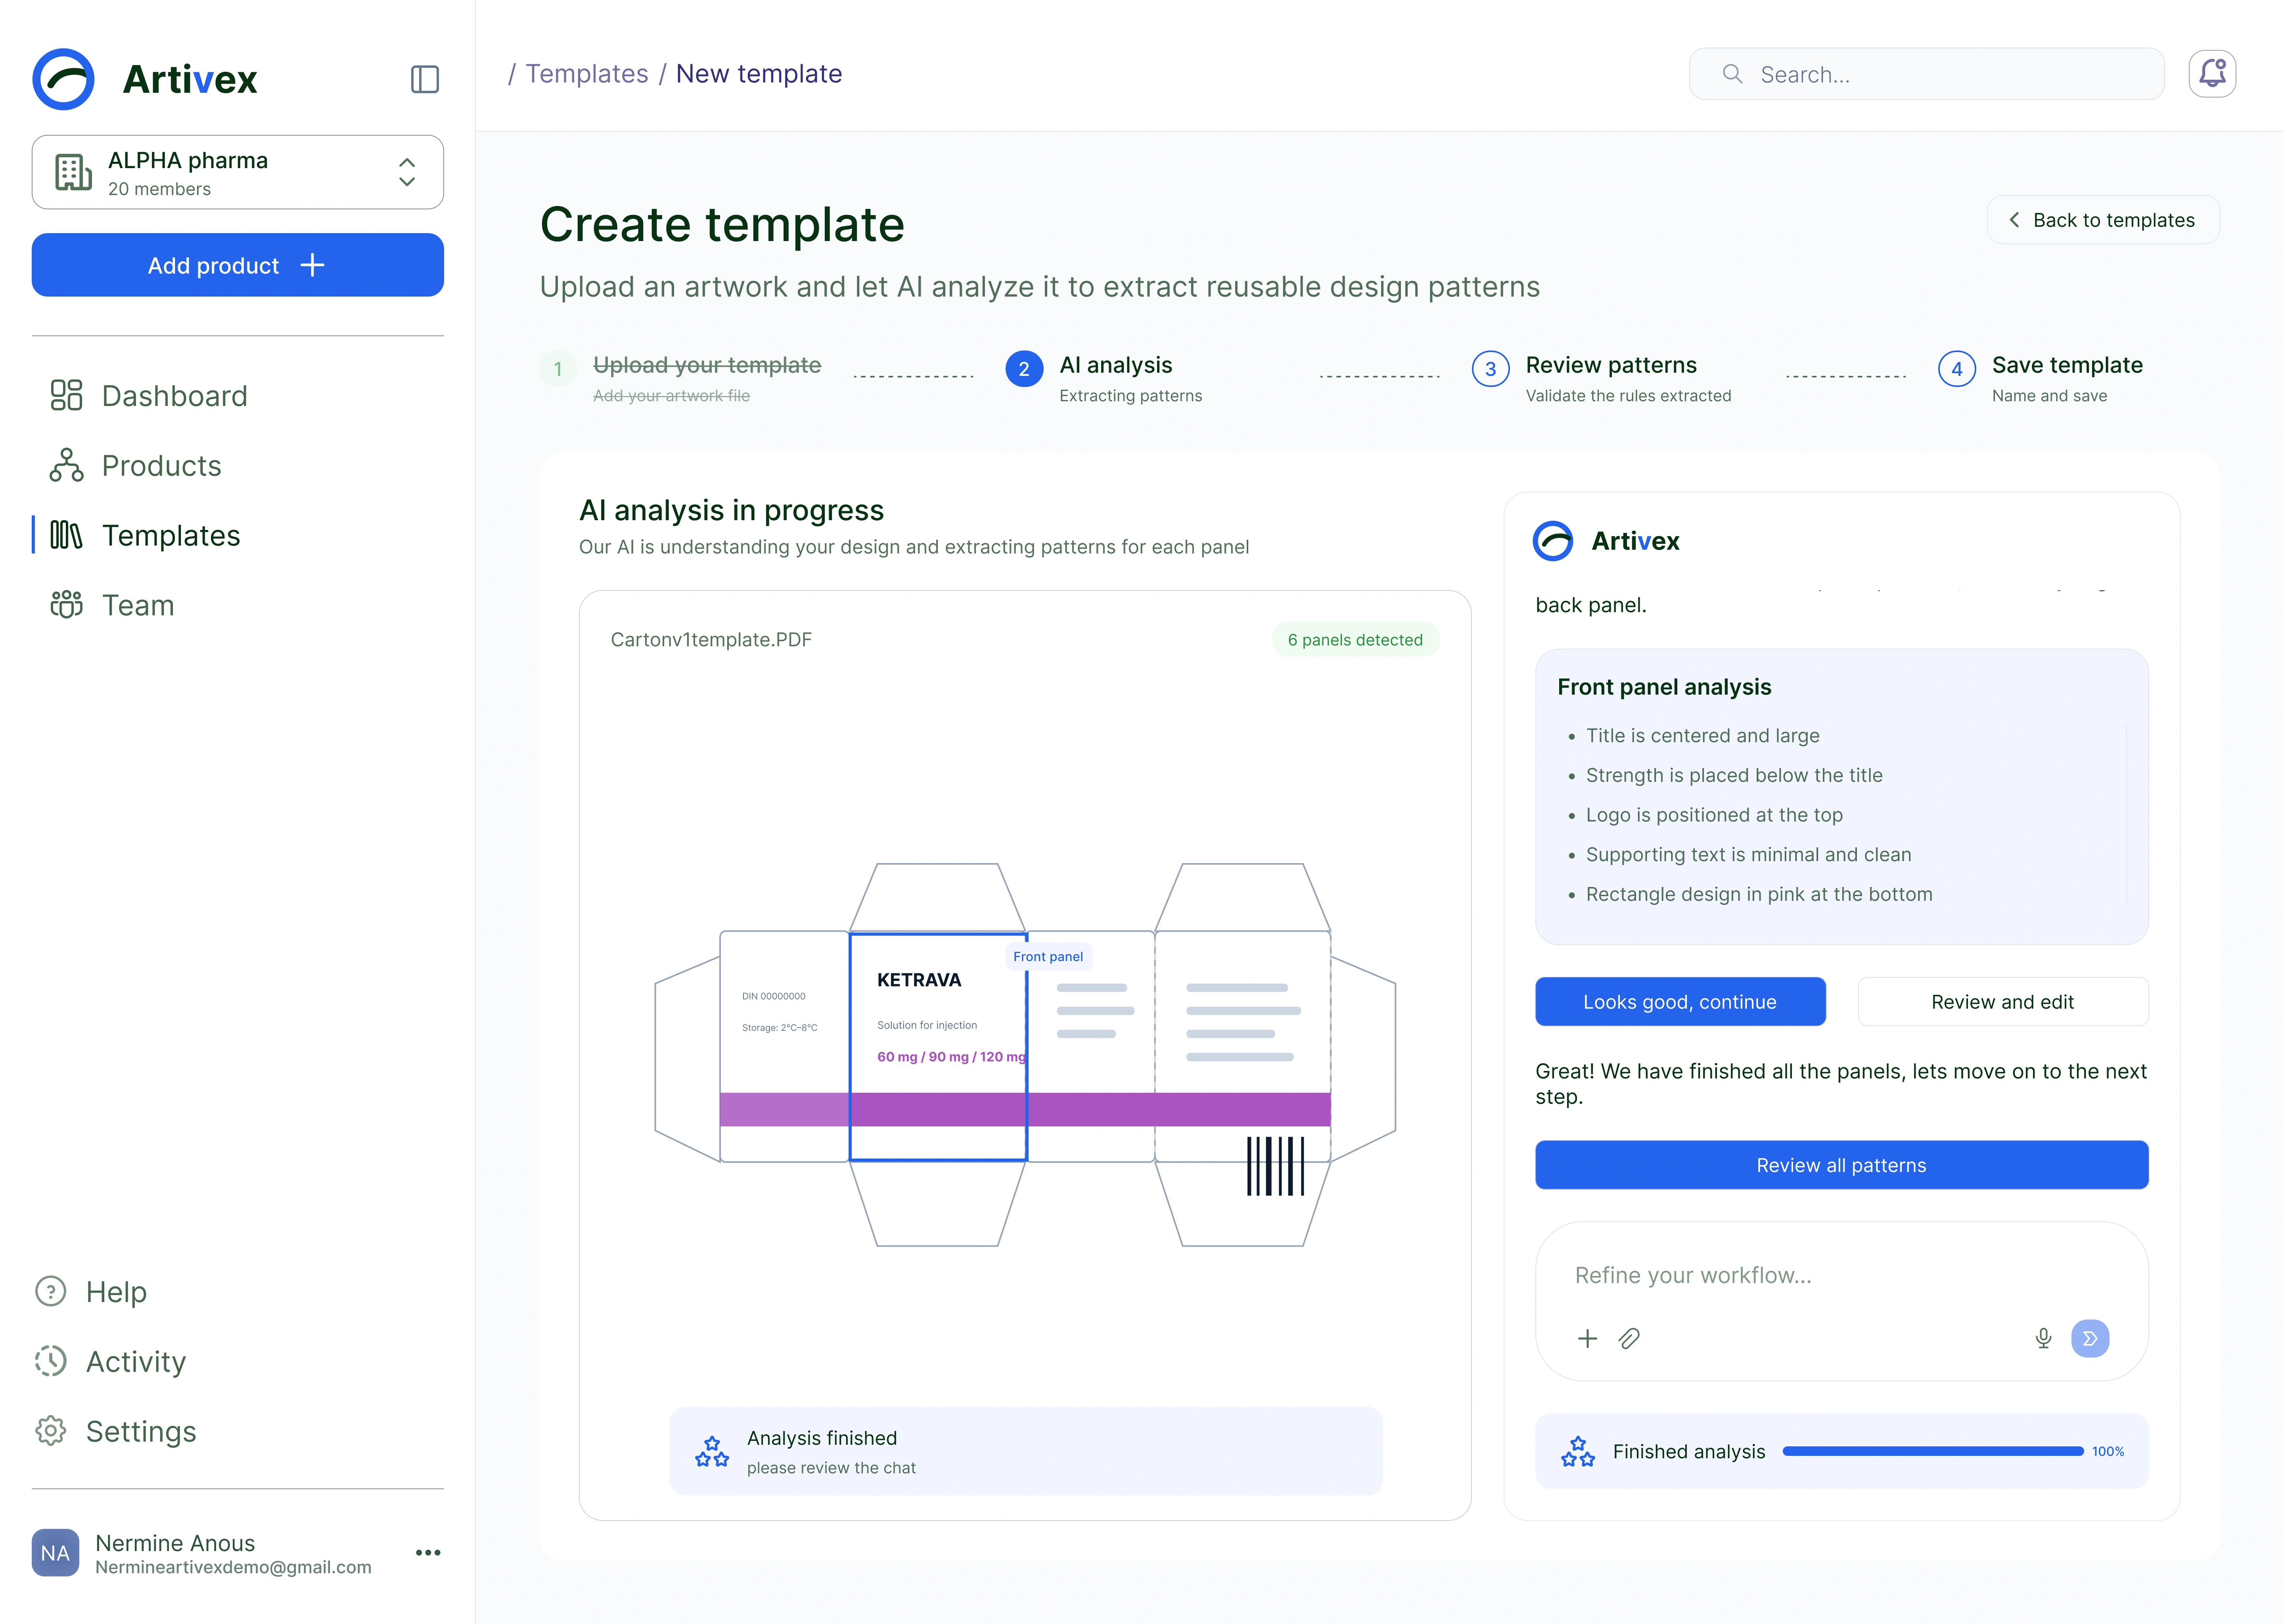
Task: Click the search magnifier icon
Action: point(1732,74)
